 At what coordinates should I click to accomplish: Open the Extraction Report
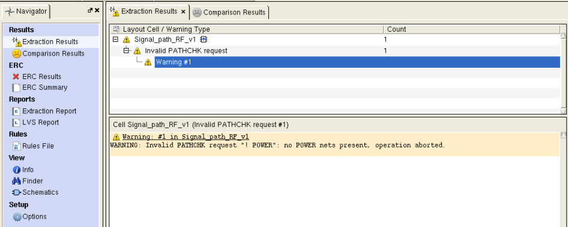[x=49, y=111]
